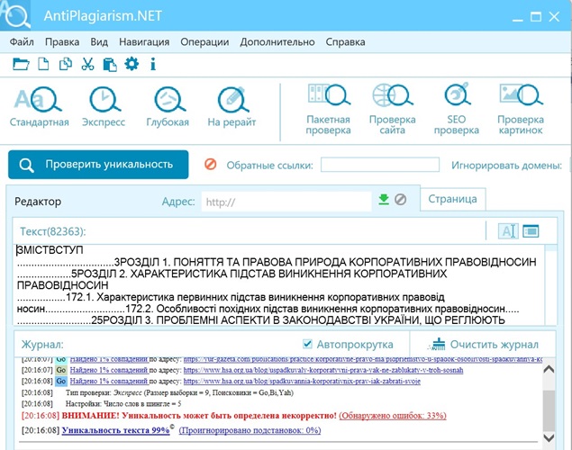Click the Обратные ссылки input field
The image size is (572, 450).
tap(380, 165)
